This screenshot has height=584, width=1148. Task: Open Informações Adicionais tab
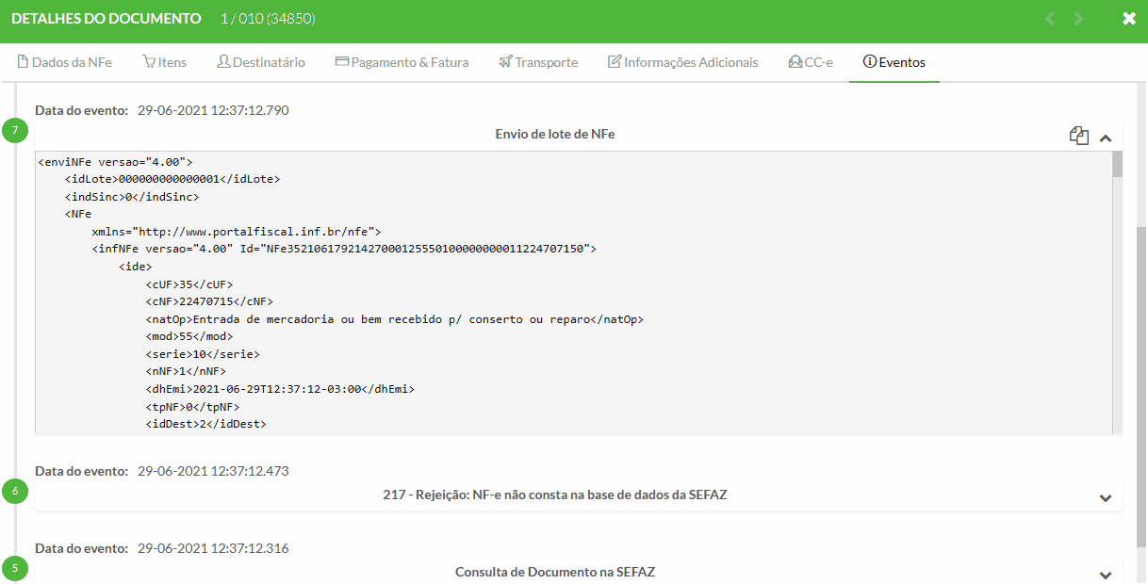tap(682, 62)
